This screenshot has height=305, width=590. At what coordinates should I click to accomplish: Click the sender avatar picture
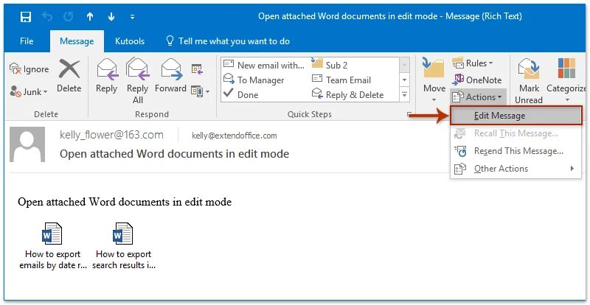[x=27, y=144]
